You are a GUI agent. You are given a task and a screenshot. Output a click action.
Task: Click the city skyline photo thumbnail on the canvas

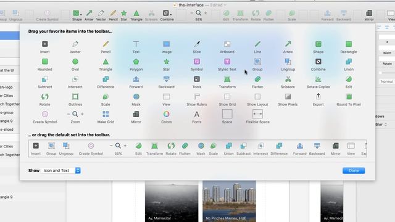point(229,201)
